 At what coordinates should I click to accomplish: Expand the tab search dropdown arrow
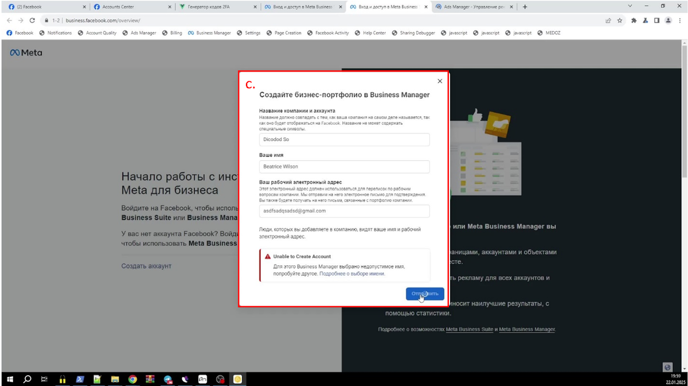[630, 6]
